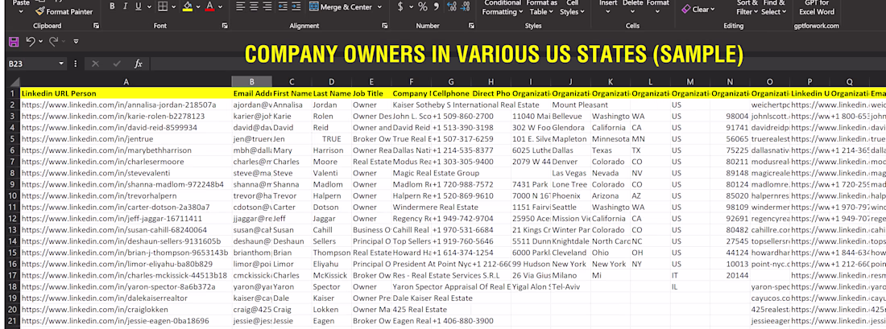This screenshot has height=329, width=886.
Task: Apply yellow fill color
Action: [188, 6]
